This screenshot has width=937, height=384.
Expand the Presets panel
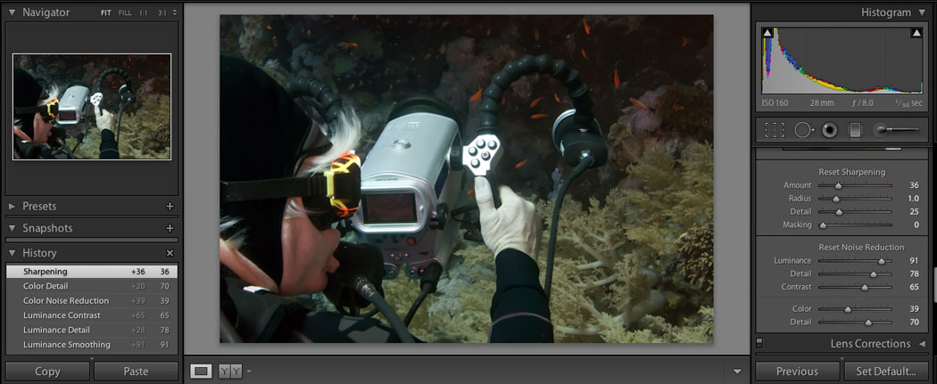(x=12, y=207)
